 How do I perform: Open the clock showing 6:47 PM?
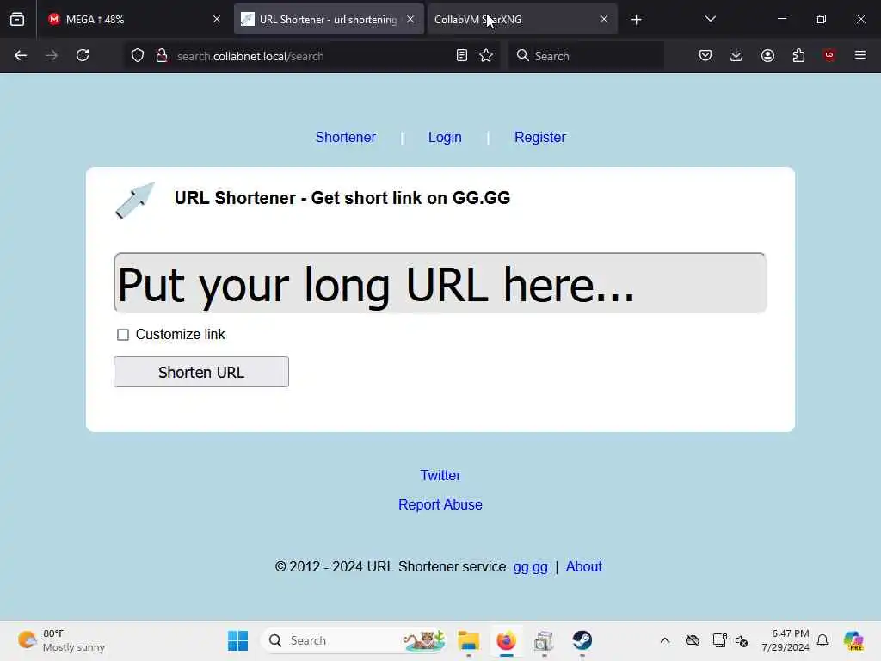[x=786, y=640]
